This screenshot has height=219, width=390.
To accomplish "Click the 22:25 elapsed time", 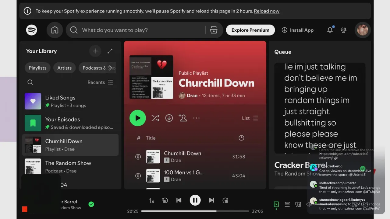I will (133, 211).
